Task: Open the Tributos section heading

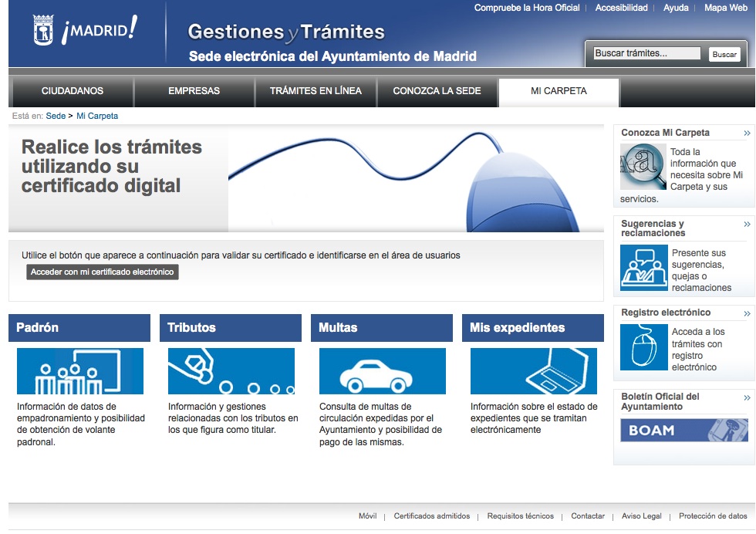Action: point(231,328)
